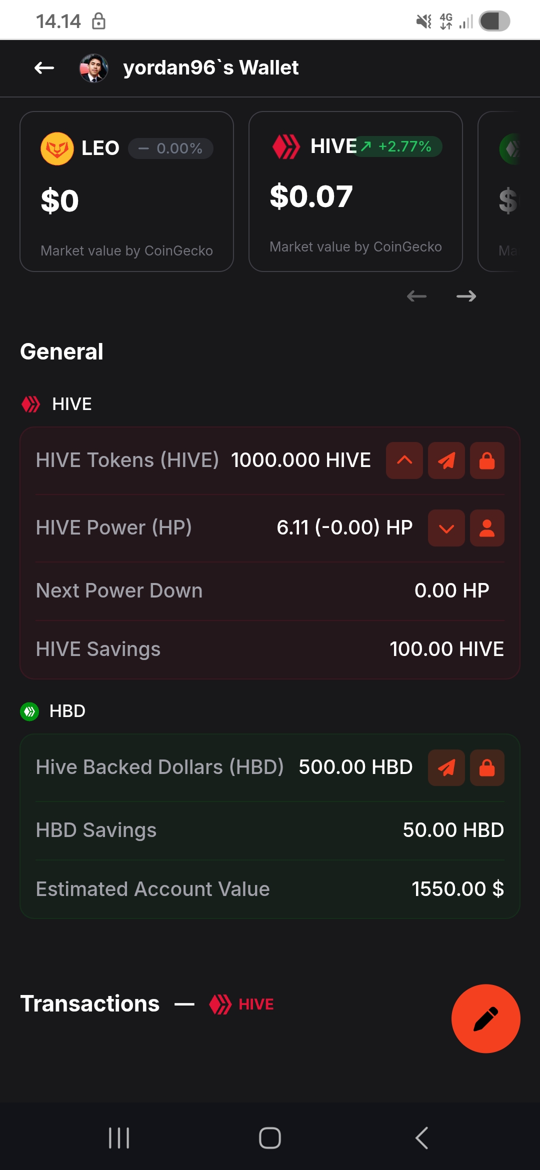This screenshot has height=1170, width=540.
Task: Tap the back arrow in the wallet header
Action: tap(44, 68)
